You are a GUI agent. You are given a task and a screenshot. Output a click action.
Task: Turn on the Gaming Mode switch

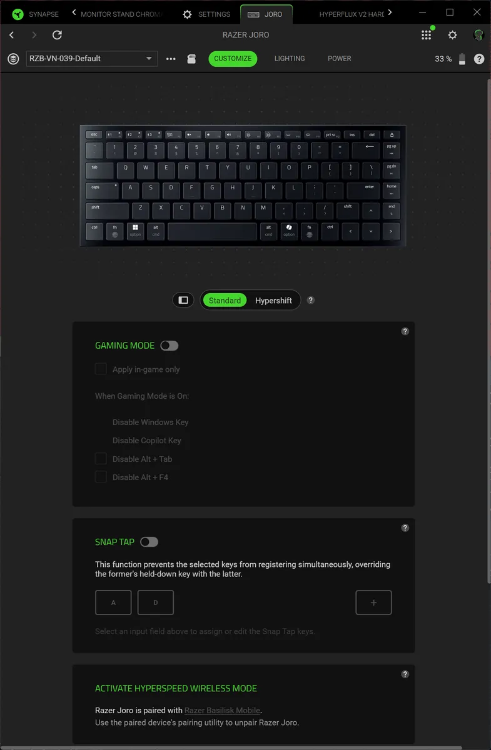coord(169,346)
